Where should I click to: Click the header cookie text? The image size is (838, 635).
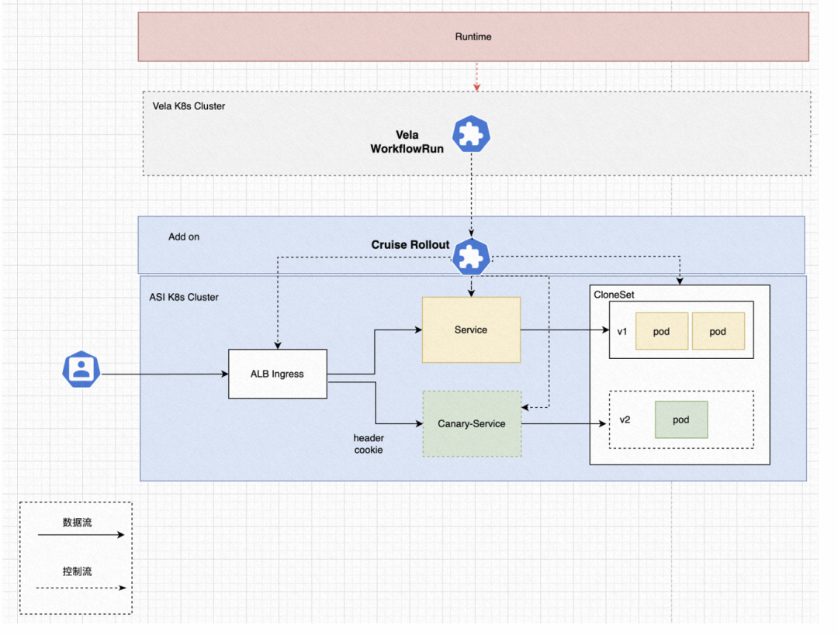tap(369, 443)
